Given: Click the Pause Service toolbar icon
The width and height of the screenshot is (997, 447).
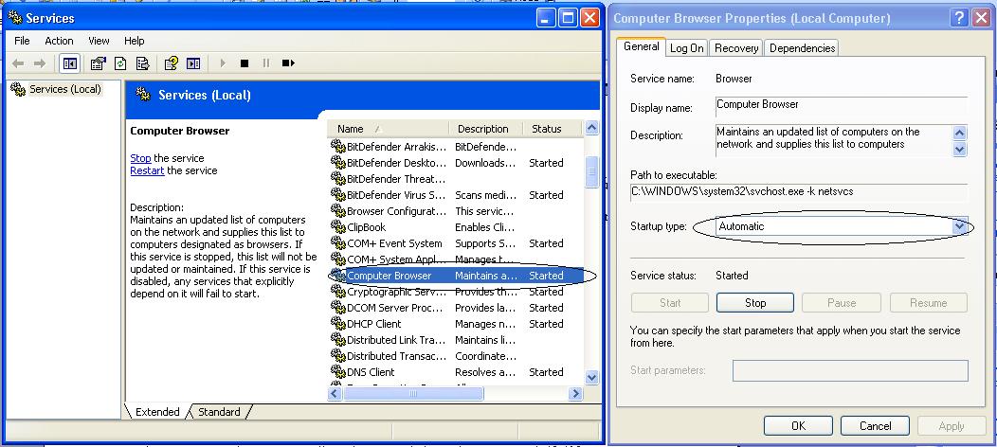Looking at the screenshot, I should click(x=265, y=63).
